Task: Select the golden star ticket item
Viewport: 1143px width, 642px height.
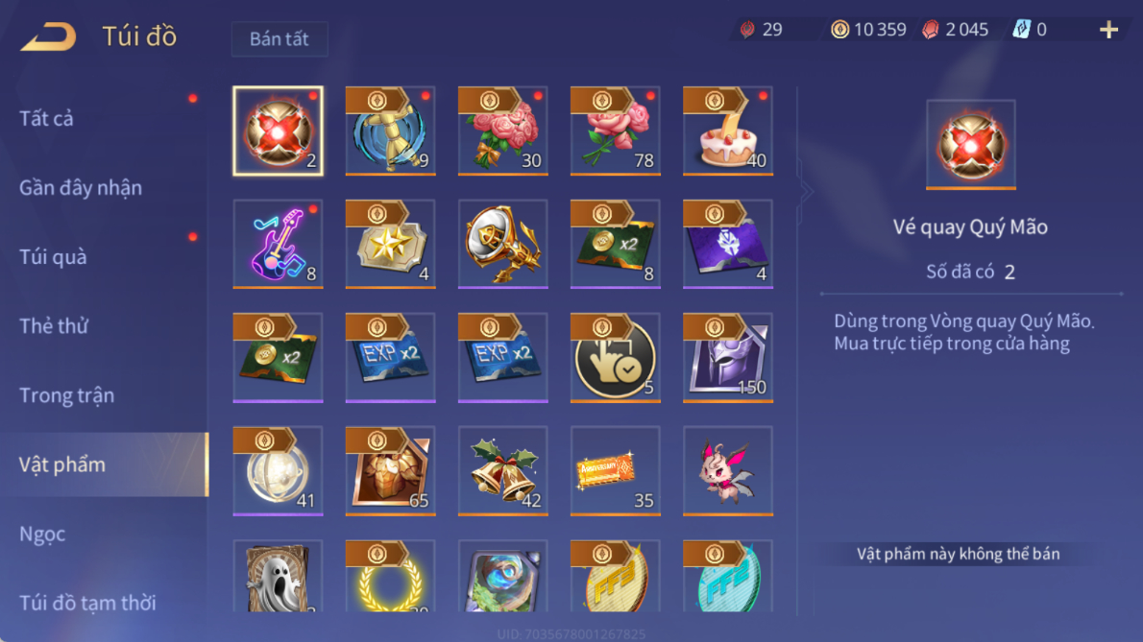Action: (x=390, y=244)
